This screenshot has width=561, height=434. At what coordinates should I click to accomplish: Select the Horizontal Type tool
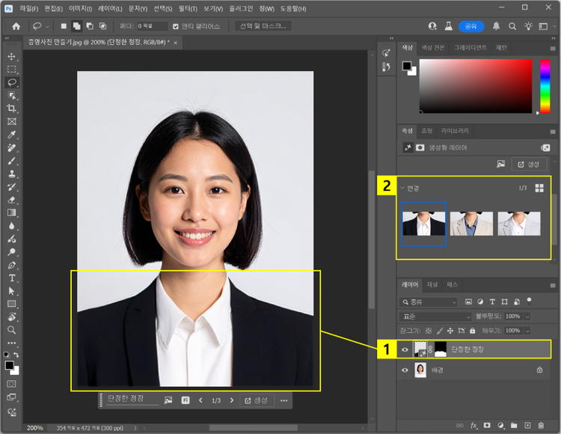(x=11, y=278)
